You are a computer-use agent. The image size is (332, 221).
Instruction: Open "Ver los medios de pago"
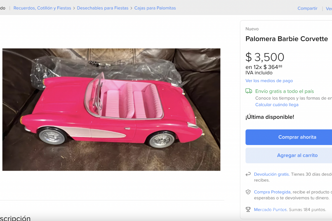(x=269, y=80)
